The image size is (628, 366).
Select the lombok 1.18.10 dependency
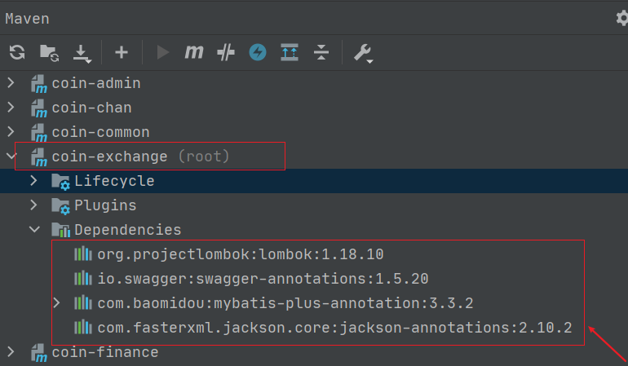240,254
